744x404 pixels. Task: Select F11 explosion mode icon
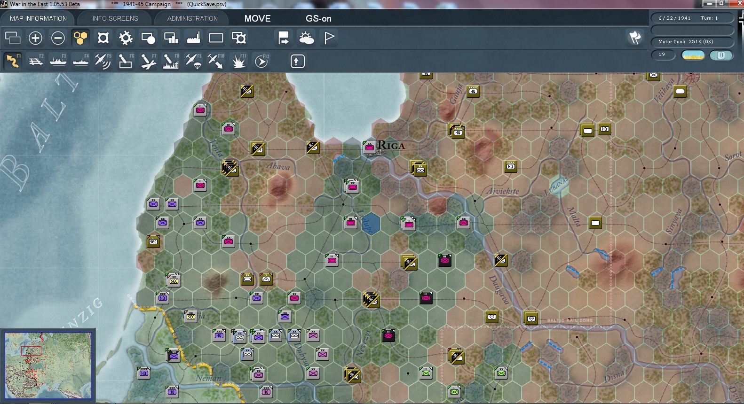(238, 61)
